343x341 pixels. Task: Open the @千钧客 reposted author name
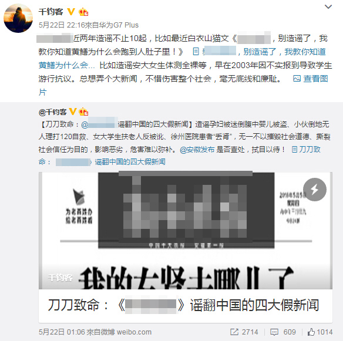[x=52, y=112]
